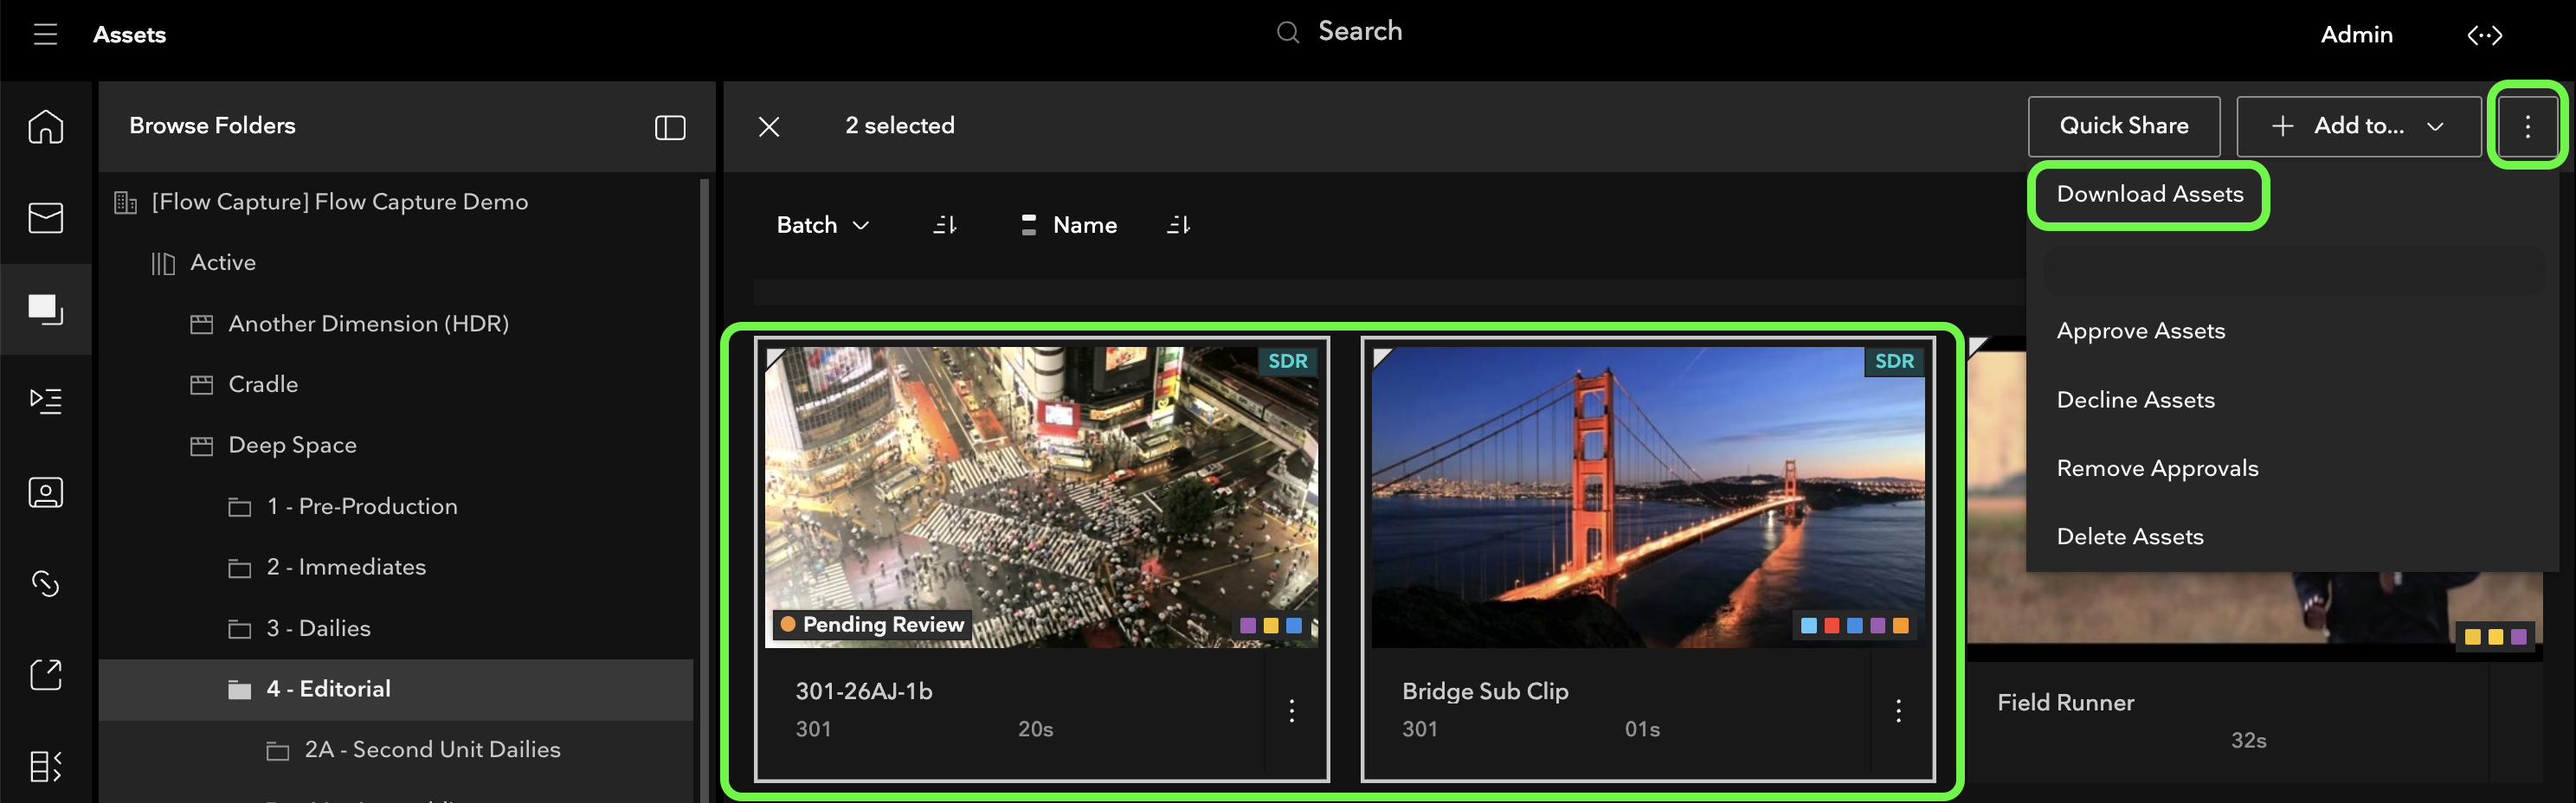2576x803 pixels.
Task: Open the 2A - Second Unit Dailies folder
Action: point(432,750)
